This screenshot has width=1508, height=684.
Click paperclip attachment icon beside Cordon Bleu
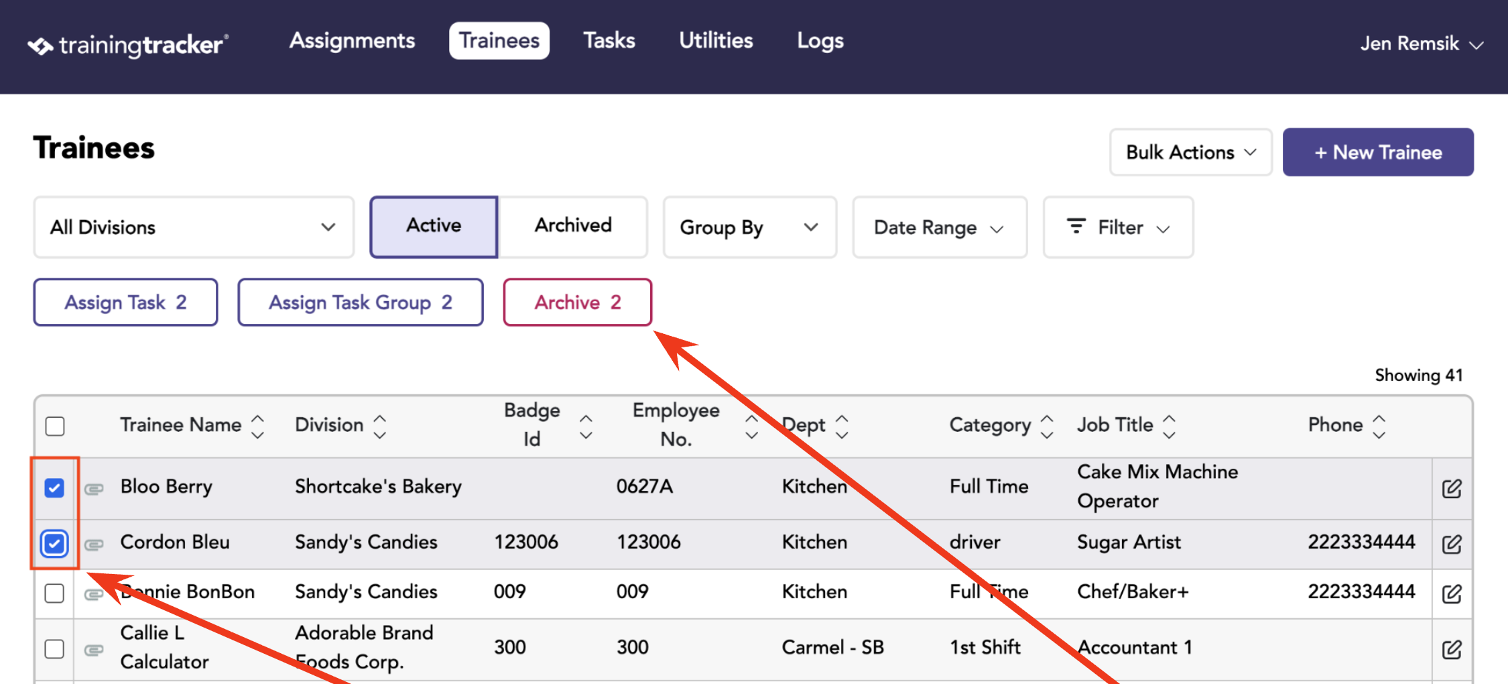tap(94, 545)
